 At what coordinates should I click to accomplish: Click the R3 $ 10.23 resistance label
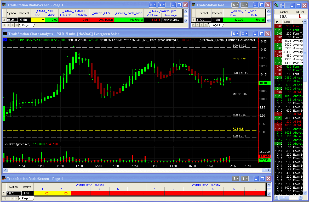click(x=239, y=59)
